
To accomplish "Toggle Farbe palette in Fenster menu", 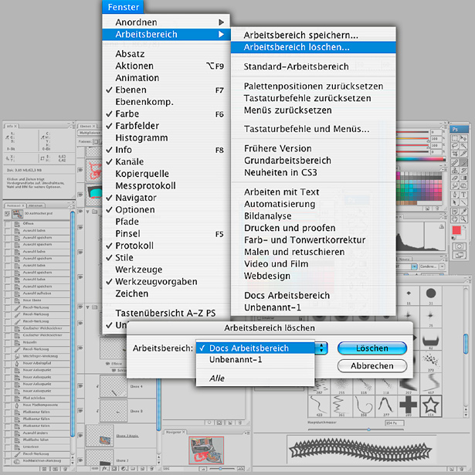I will point(165,114).
